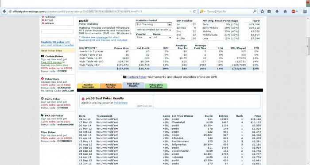Click Prizes Won column header

121,48
